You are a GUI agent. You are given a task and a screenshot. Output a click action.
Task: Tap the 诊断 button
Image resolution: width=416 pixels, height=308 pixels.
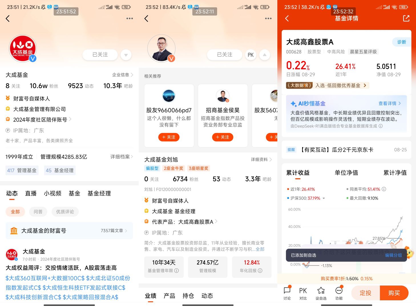click(x=402, y=42)
